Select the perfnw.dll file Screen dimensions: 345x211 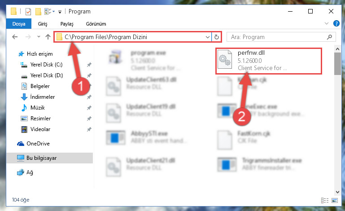point(268,61)
